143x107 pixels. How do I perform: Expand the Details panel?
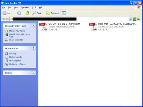34,73
